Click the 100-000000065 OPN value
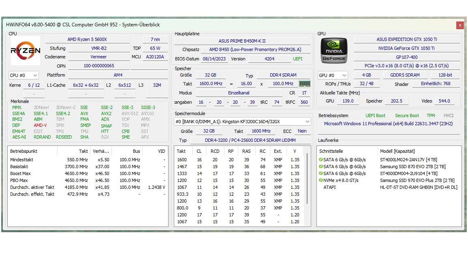 pyautogui.click(x=99, y=66)
